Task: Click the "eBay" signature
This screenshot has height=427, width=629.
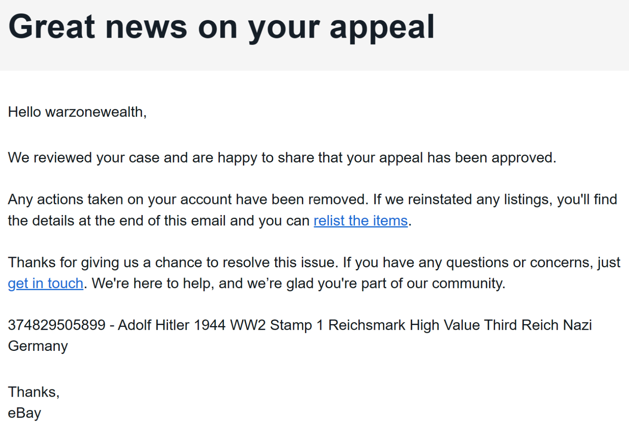Action: pos(24,413)
